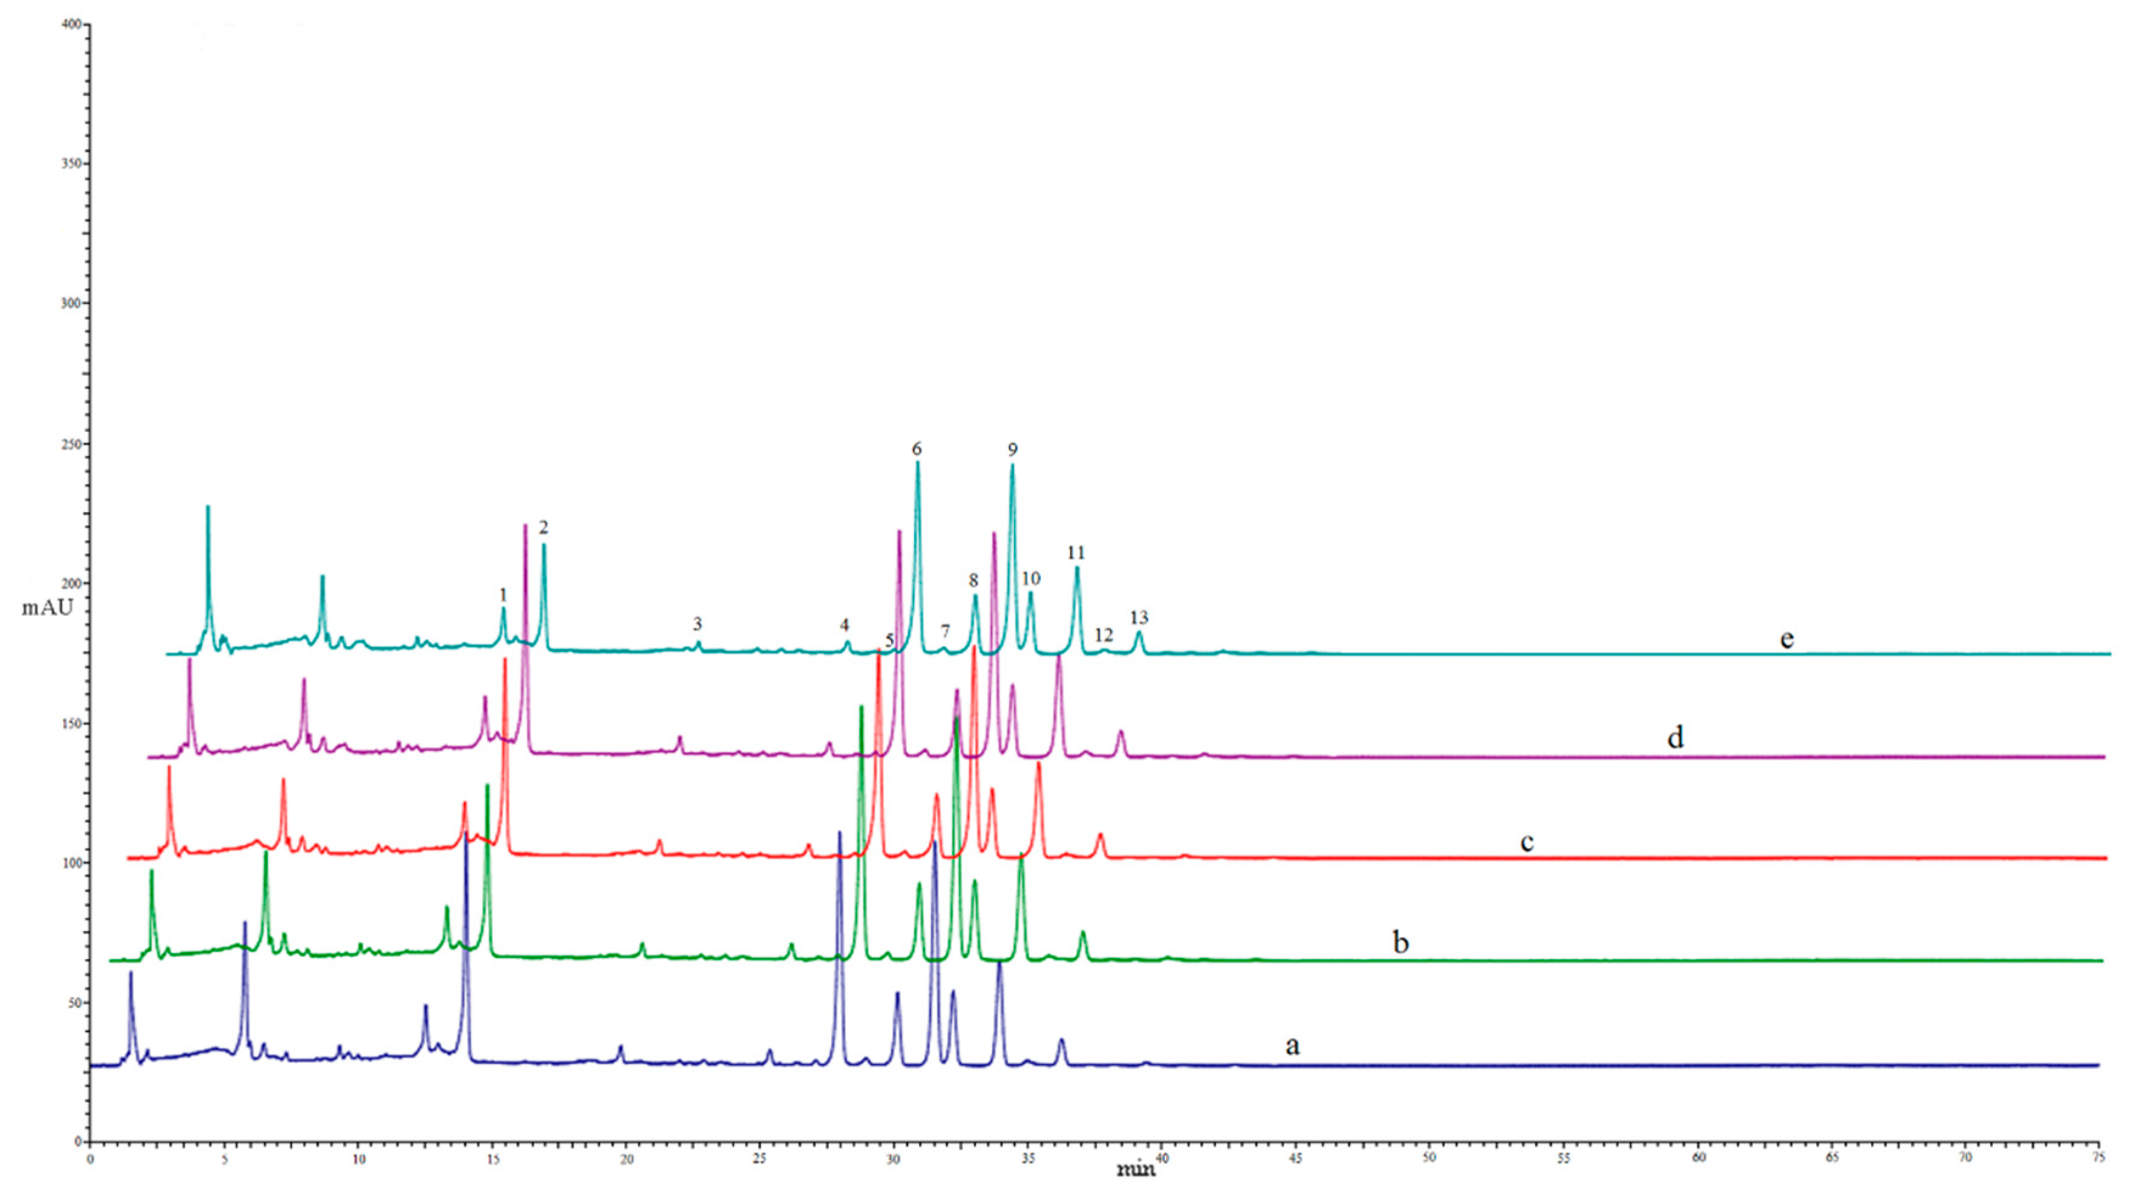Click the green trace label b
The width and height of the screenshot is (2146, 1200).
point(1400,943)
